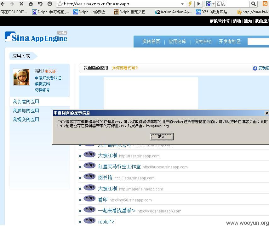
Task: Open browsing history clock icon
Action: (x=50, y=3)
